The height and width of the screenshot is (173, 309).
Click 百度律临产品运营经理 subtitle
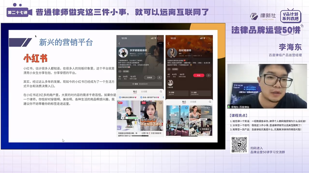click(285, 55)
